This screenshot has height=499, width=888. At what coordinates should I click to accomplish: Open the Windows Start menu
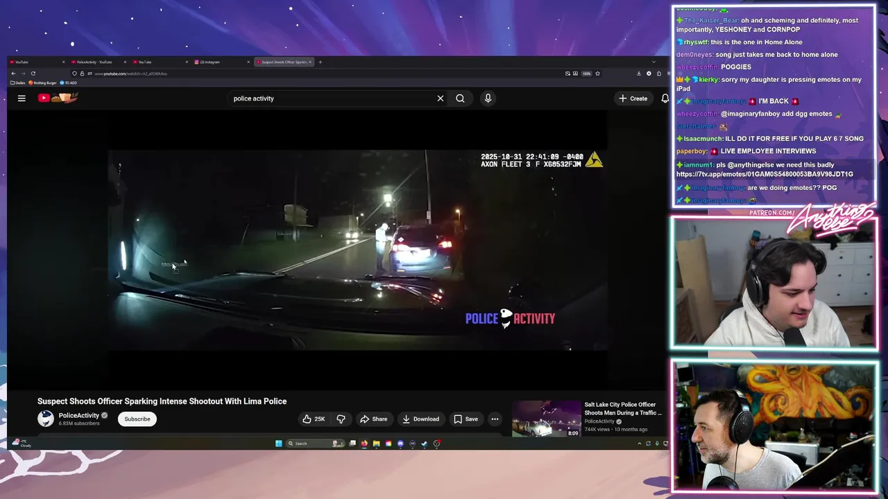click(279, 444)
